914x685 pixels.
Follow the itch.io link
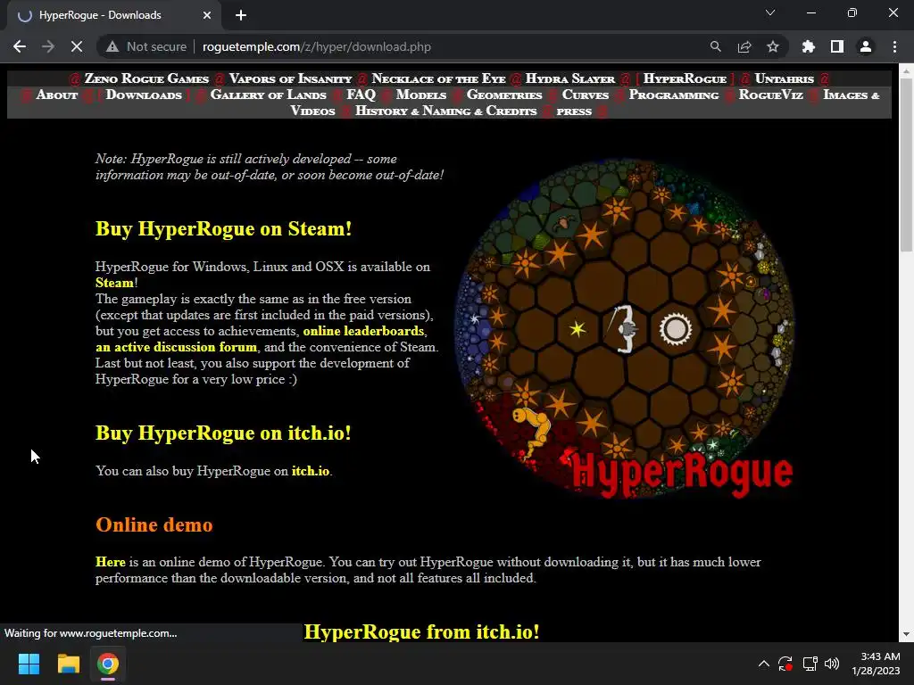point(310,471)
